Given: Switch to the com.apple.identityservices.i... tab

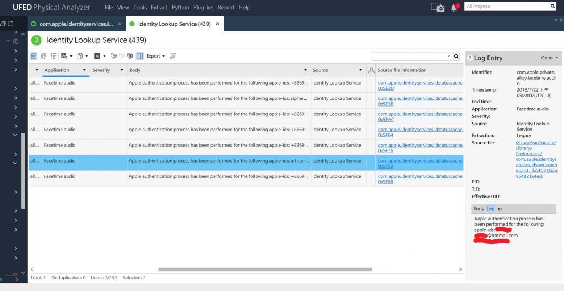Looking at the screenshot, I should pyautogui.click(x=76, y=24).
